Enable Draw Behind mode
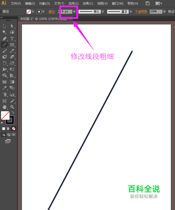The height and width of the screenshot is (210, 175). [8, 135]
